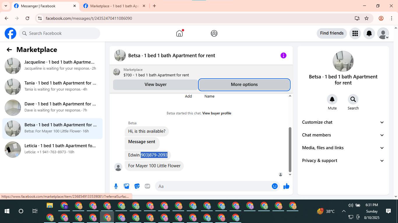
Task: Click the highlighted phone number 903)879-2093
Action: 154,155
